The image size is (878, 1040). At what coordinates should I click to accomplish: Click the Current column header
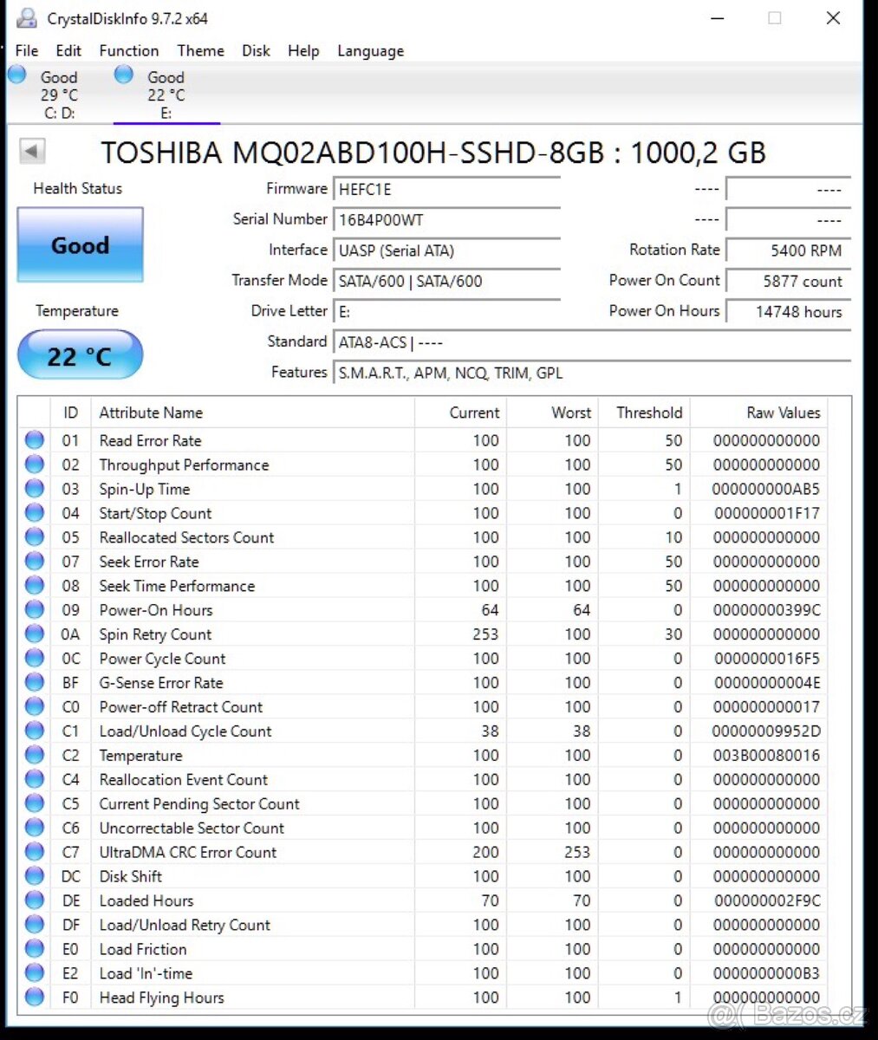[460, 413]
